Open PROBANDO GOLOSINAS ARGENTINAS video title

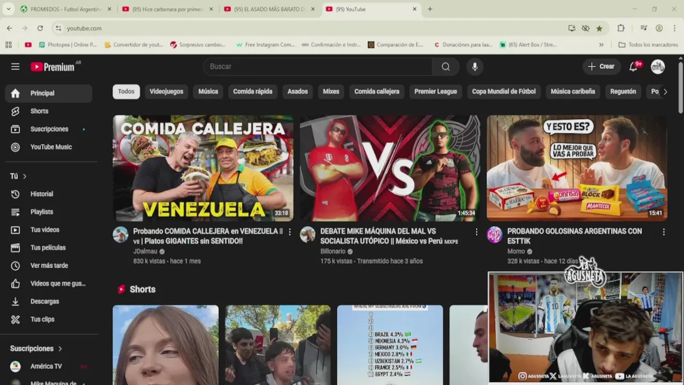pyautogui.click(x=574, y=236)
